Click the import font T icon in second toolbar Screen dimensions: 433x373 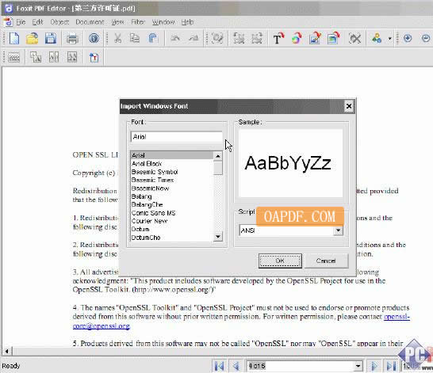pyautogui.click(x=94, y=57)
